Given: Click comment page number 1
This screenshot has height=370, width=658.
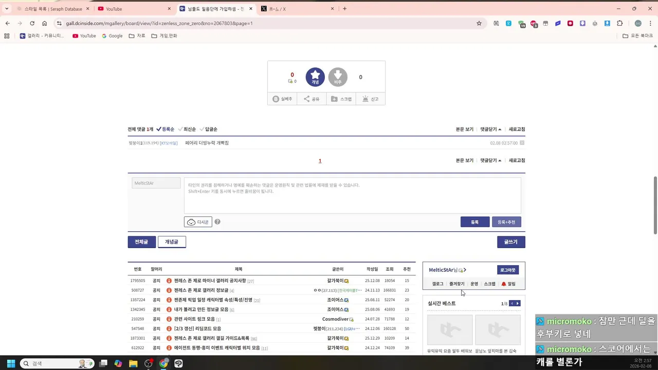Looking at the screenshot, I should [x=320, y=161].
